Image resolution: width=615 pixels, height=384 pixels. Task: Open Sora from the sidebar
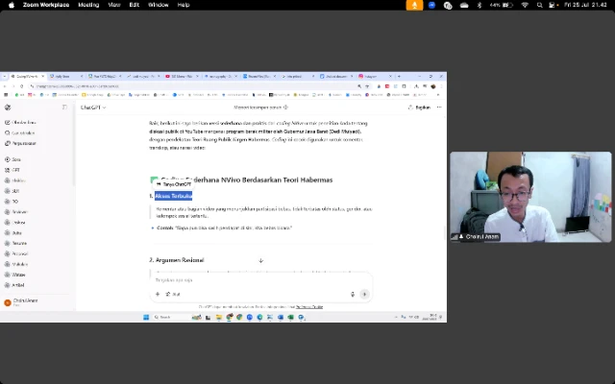[x=12, y=159]
